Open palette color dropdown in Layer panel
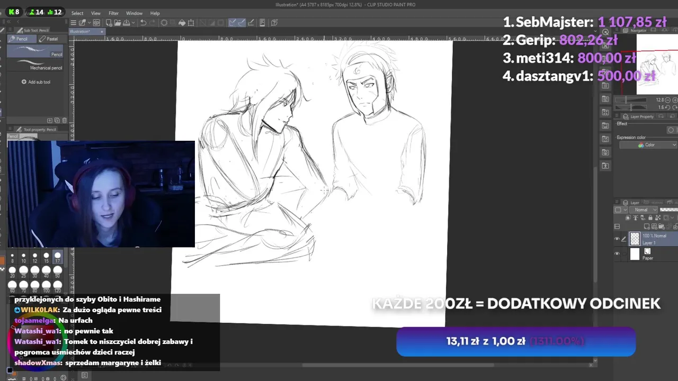 coord(621,210)
